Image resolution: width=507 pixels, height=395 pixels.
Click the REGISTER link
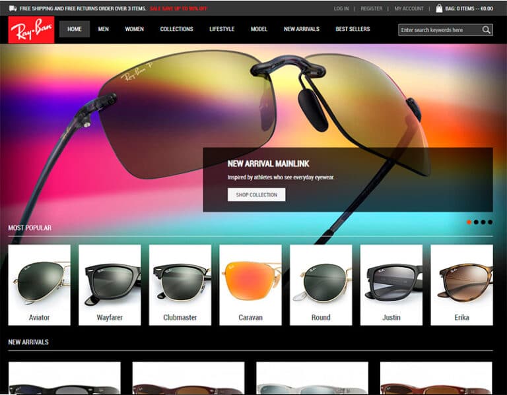[371, 9]
